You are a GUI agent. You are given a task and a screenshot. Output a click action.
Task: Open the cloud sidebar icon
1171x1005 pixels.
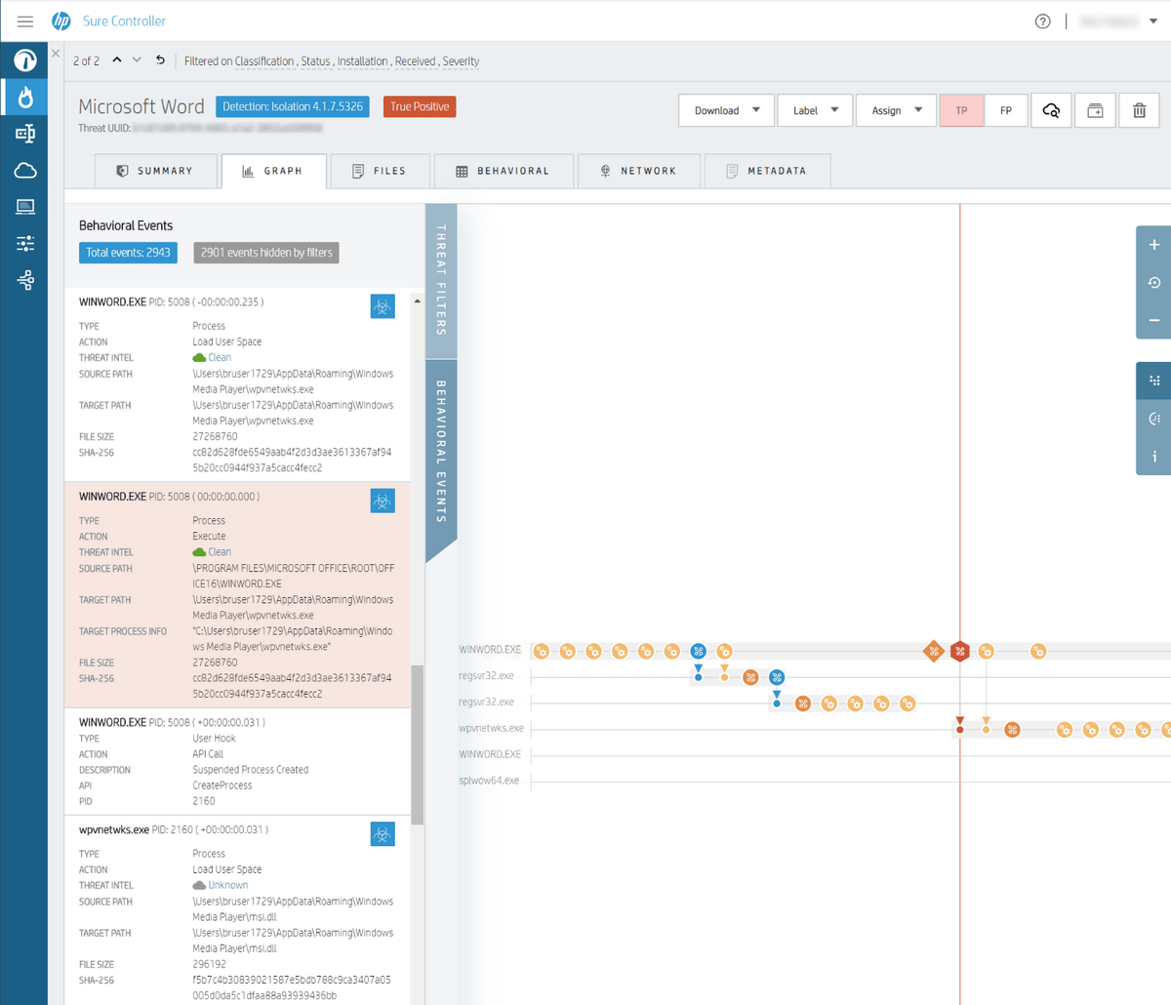pyautogui.click(x=25, y=171)
